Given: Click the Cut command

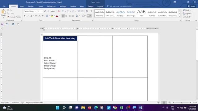Looking at the screenshot, I should pos(10,10).
